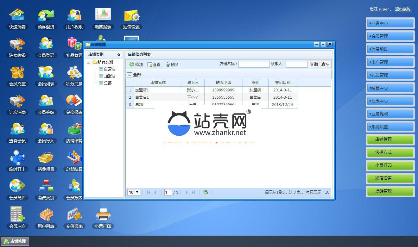Expand the 报表中心 menu section
The width and height of the screenshot is (418, 247).
(x=390, y=101)
